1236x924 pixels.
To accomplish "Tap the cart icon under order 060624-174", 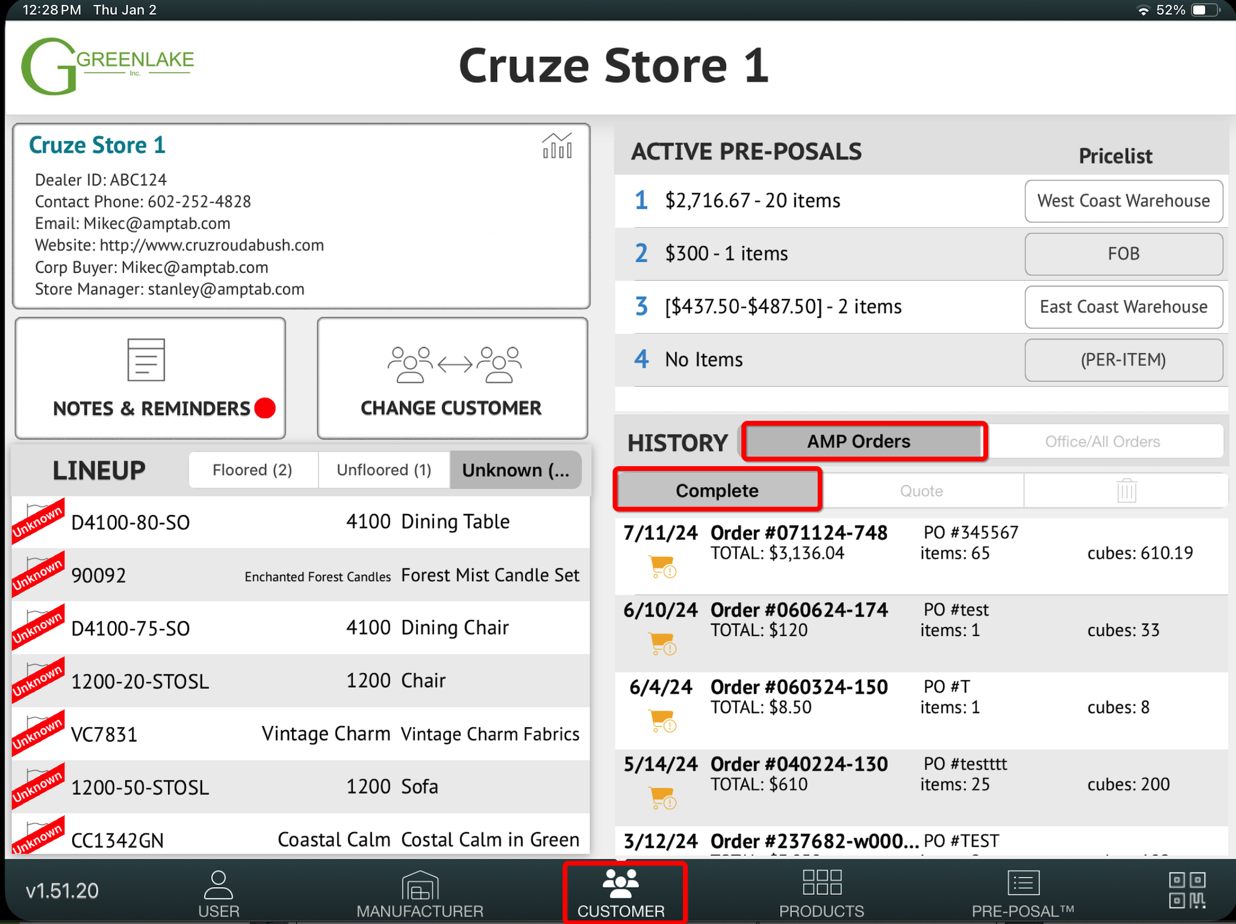I will click(x=662, y=644).
